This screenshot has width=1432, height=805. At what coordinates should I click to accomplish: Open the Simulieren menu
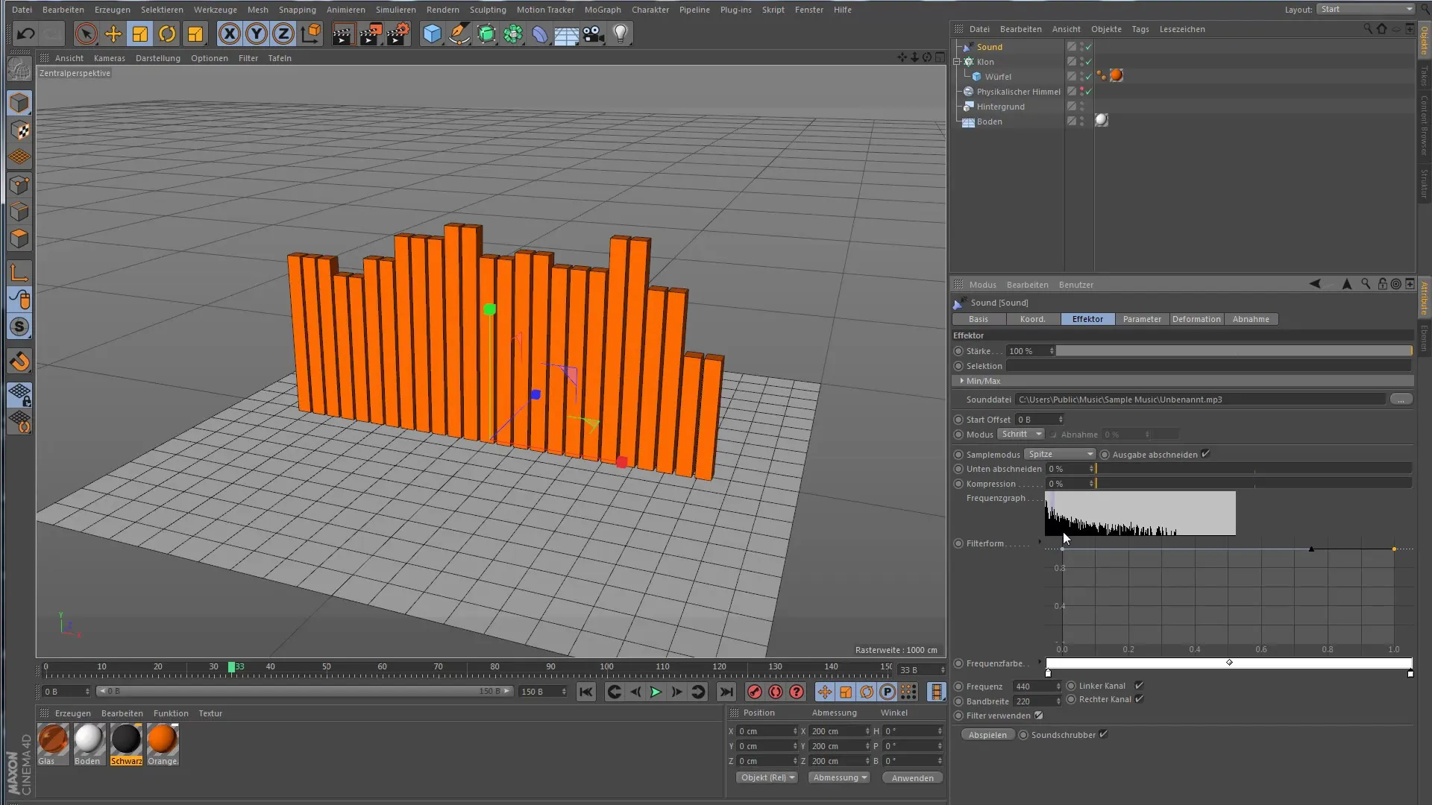395,10
